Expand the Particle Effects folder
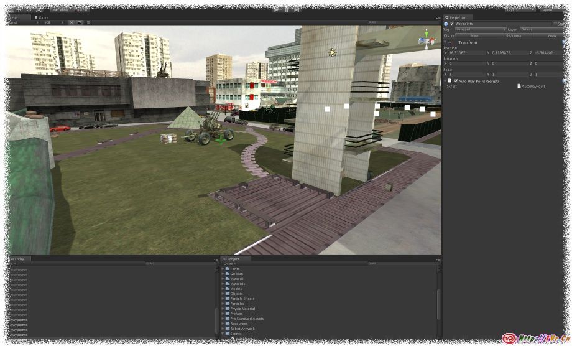 click(x=223, y=299)
